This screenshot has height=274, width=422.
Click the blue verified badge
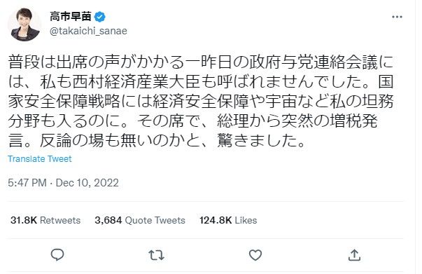99,17
